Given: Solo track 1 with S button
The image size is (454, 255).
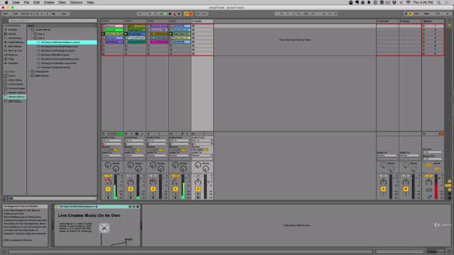Looking at the screenshot, I should point(108,193).
